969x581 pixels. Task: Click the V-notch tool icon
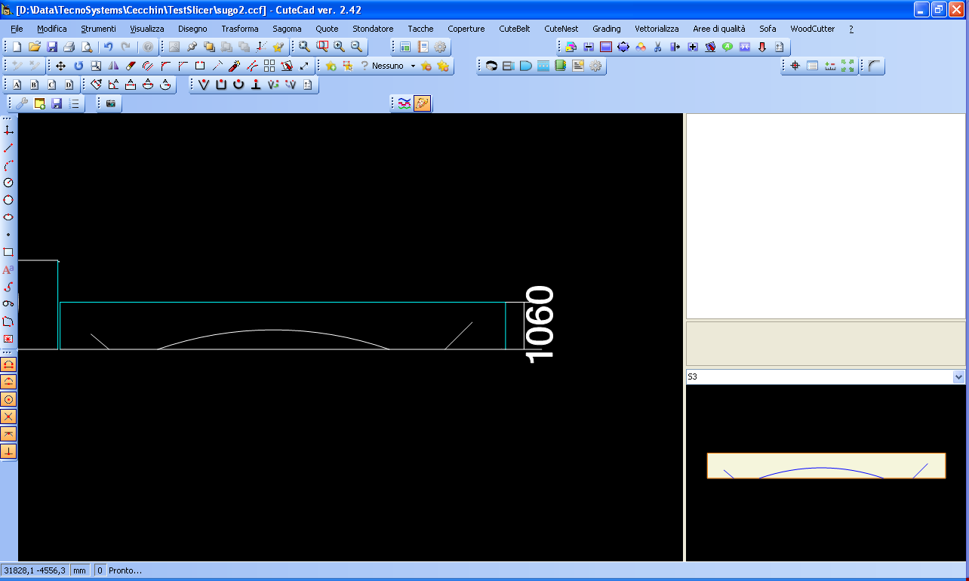(204, 85)
